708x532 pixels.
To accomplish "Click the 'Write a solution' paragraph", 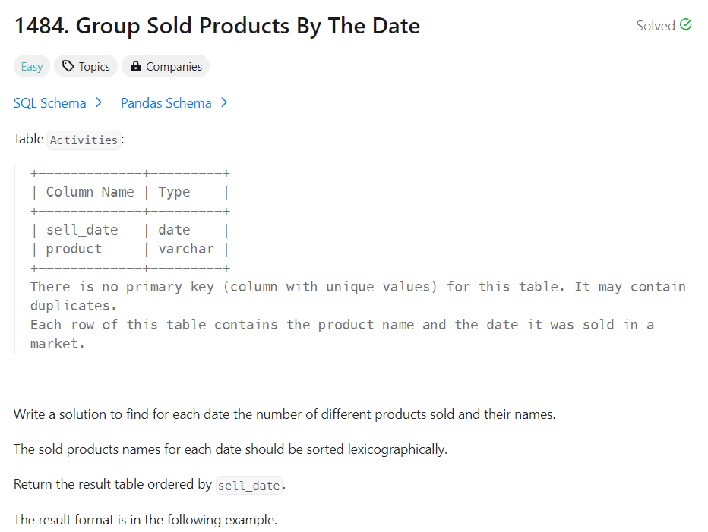I will tap(284, 414).
